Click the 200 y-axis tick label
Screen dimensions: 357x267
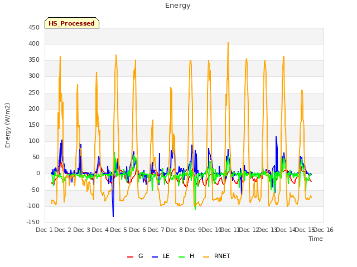34,109
